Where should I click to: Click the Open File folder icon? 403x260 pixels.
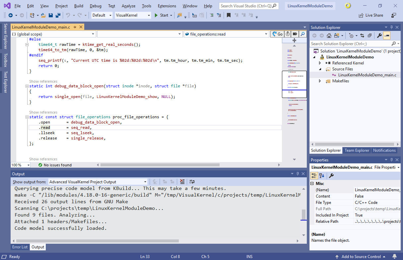pyautogui.click(x=43, y=15)
